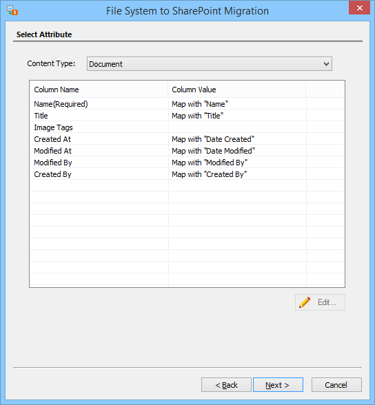Click the migration app icon in title bar
375x405 pixels.
[x=12, y=10]
